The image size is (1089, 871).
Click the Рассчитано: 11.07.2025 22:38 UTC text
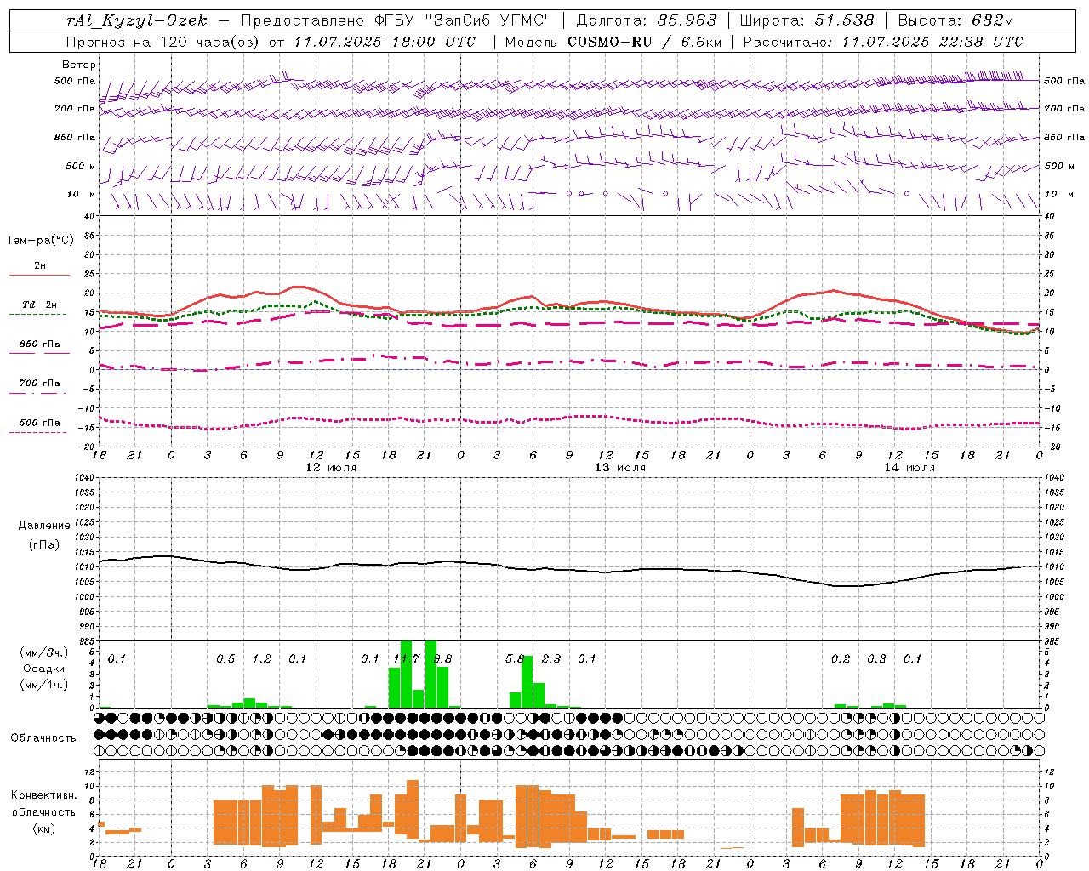tap(883, 42)
